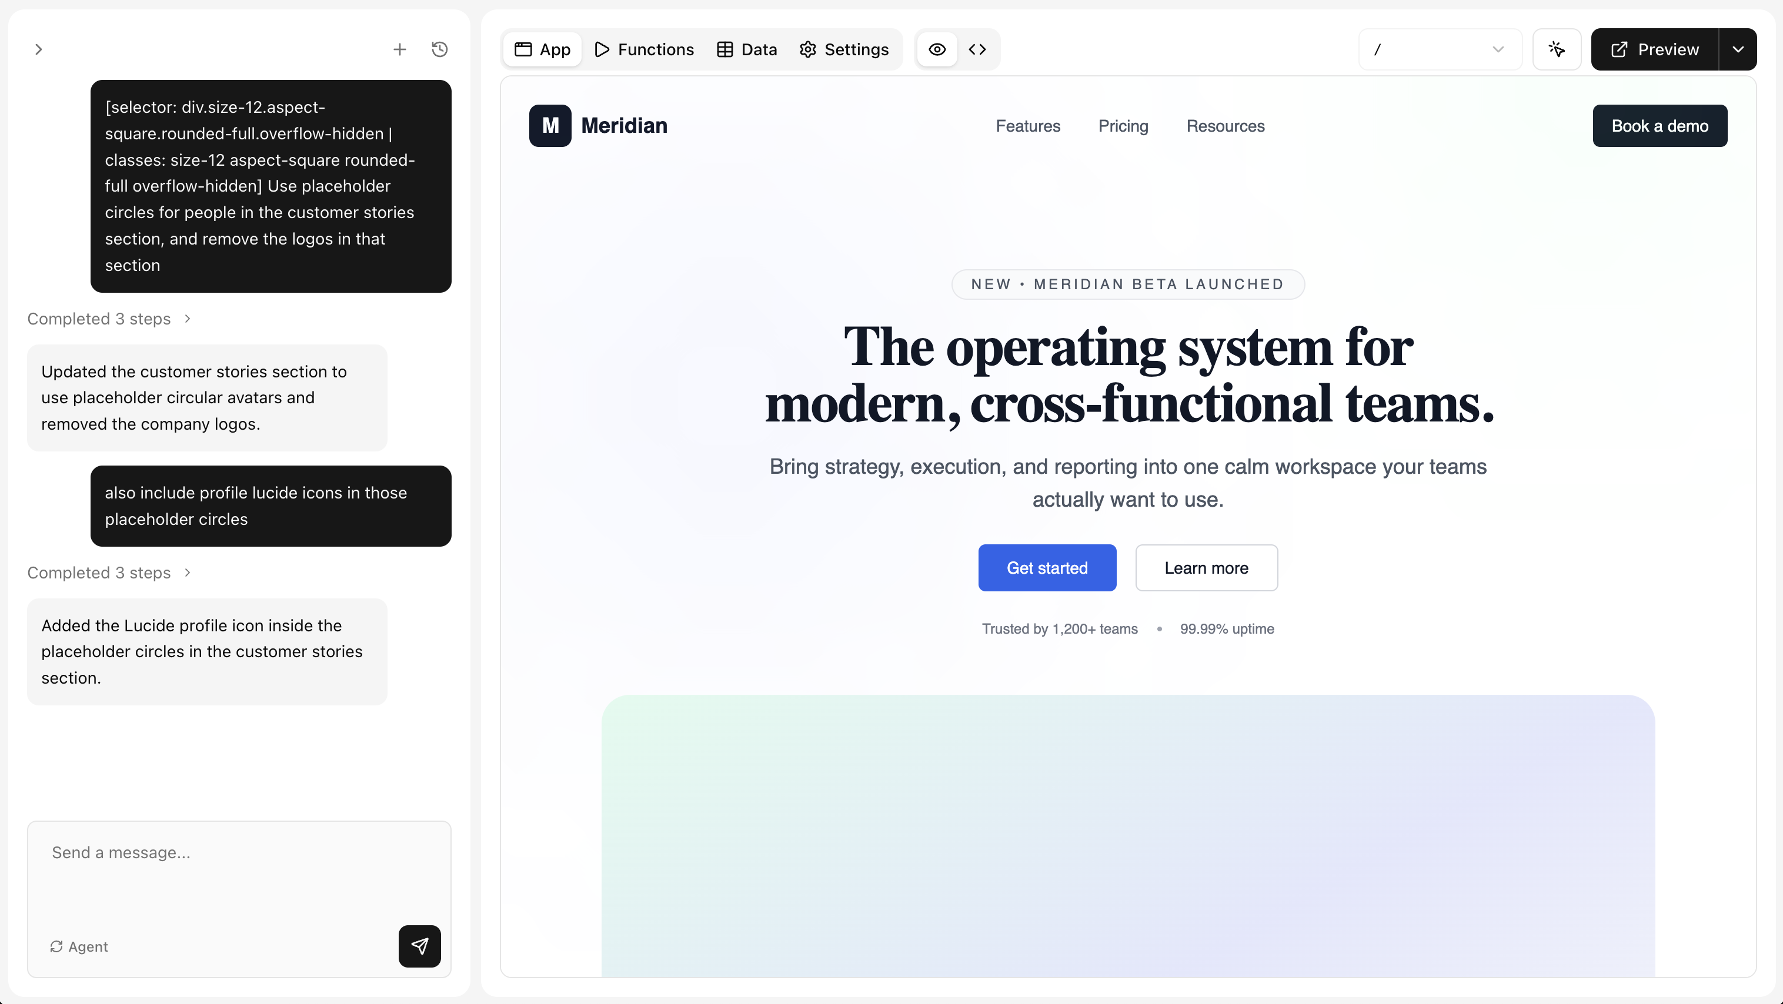The image size is (1783, 1004).
Task: Open the Pricing nav link
Action: tap(1123, 126)
